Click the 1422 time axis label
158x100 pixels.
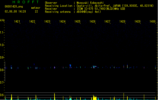(32, 21)
